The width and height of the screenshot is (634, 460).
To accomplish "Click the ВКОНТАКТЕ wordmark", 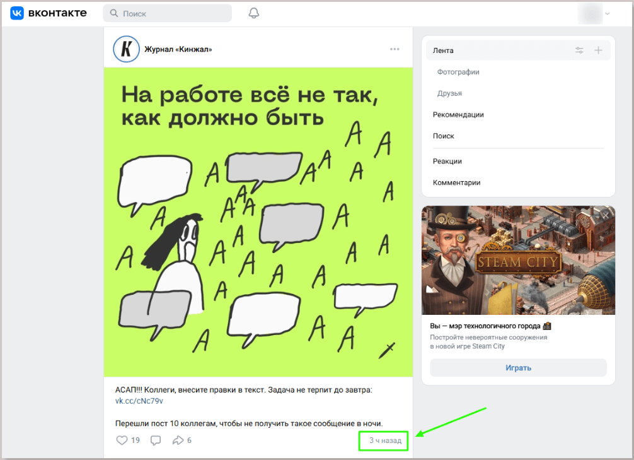I will click(57, 13).
